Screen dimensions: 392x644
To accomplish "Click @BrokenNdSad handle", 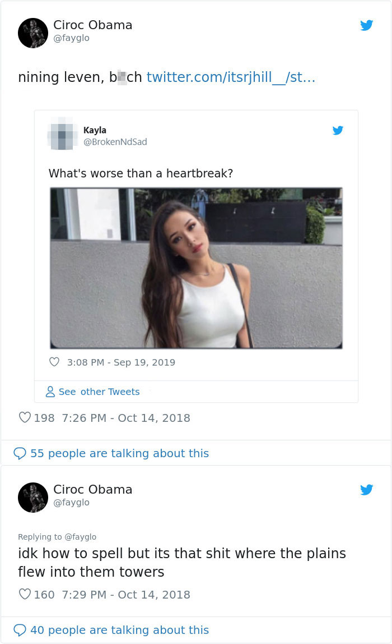I will pos(115,142).
